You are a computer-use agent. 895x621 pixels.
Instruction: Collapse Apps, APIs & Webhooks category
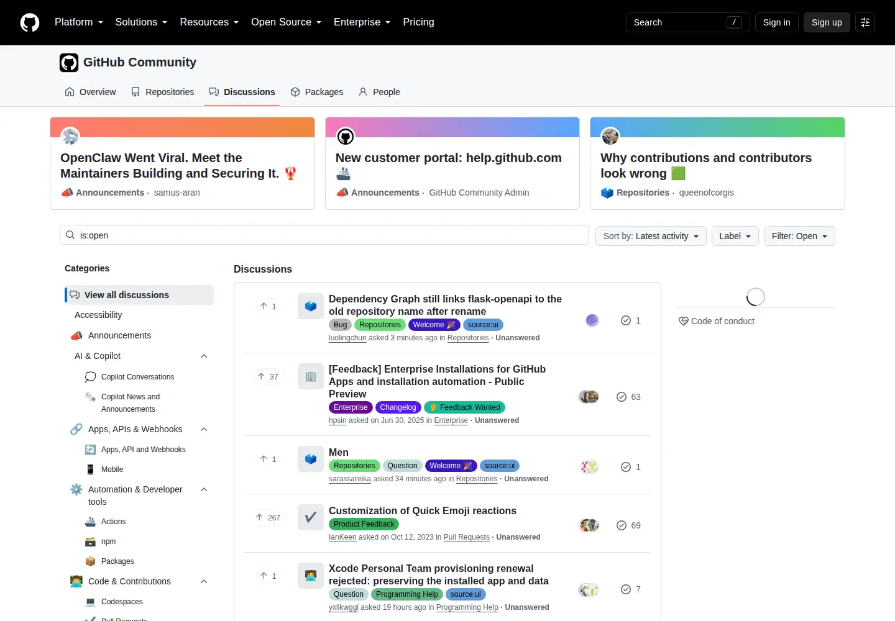coord(204,429)
